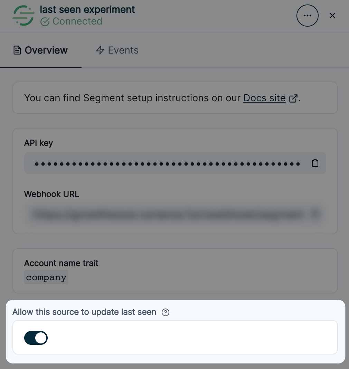
Task: Copy the Webhook URL using its icon
Action: click(x=315, y=214)
